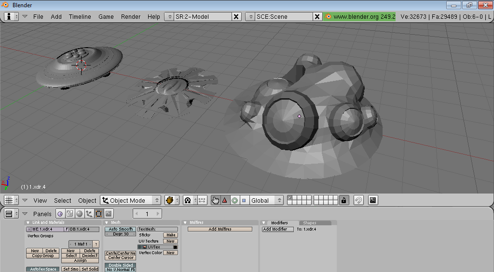Select the translate manipulator triangle icon

tap(224, 200)
